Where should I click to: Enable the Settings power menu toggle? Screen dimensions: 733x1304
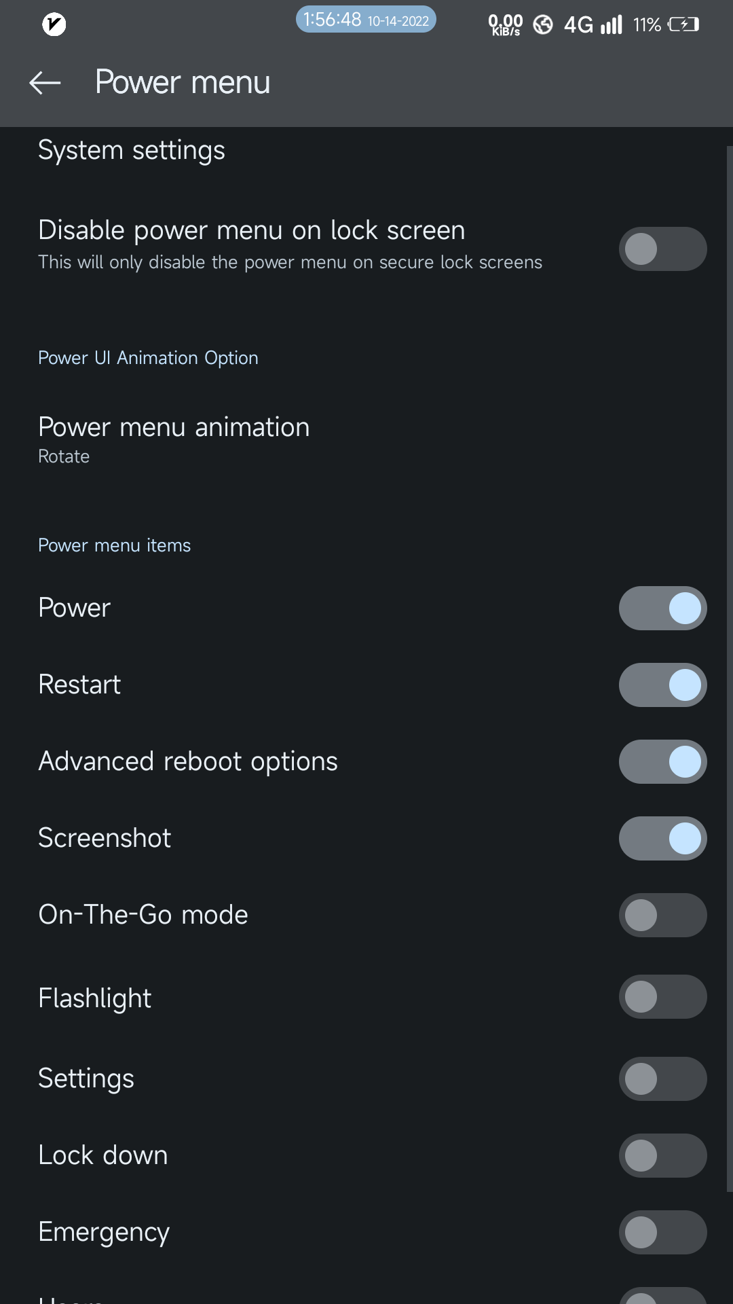tap(662, 1079)
